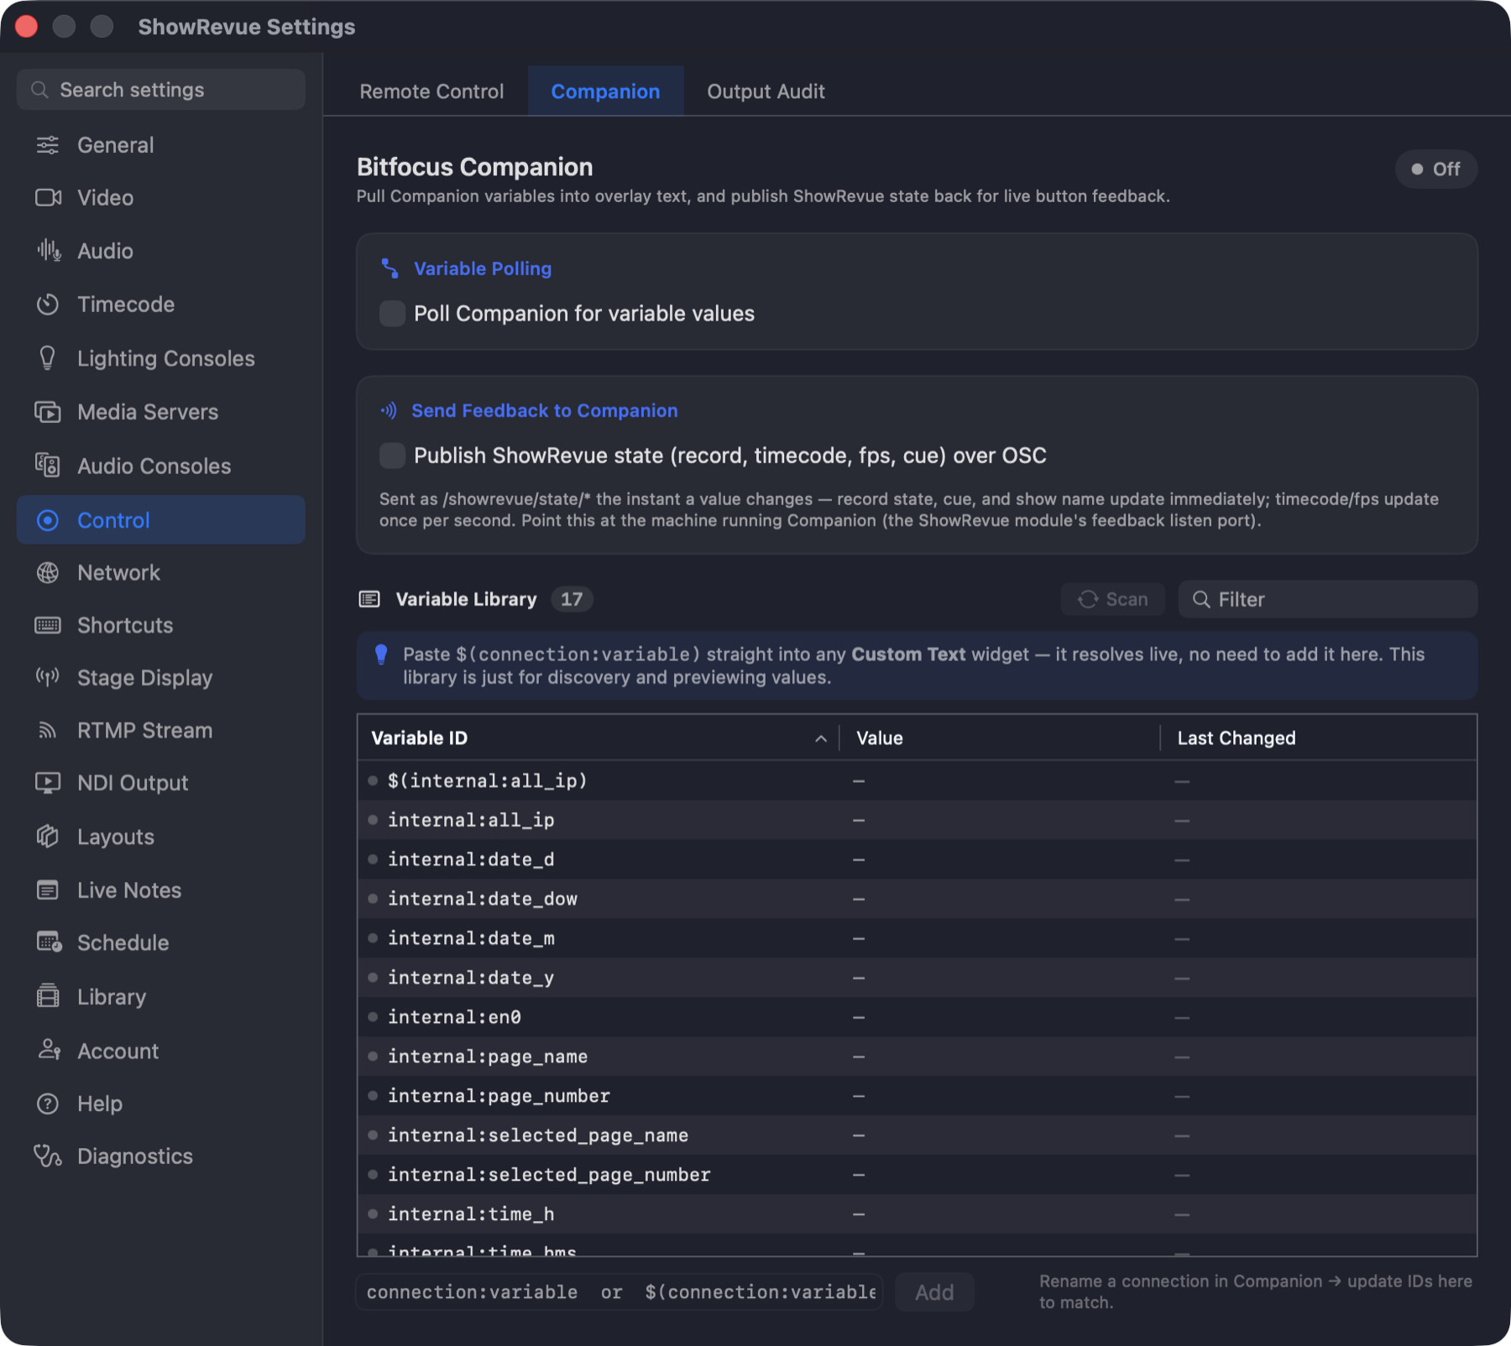The height and width of the screenshot is (1346, 1511).
Task: Switch to the Output Audit tab
Action: (766, 91)
